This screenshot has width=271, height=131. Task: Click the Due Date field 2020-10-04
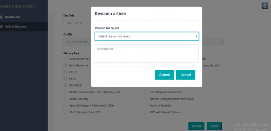(77, 24)
